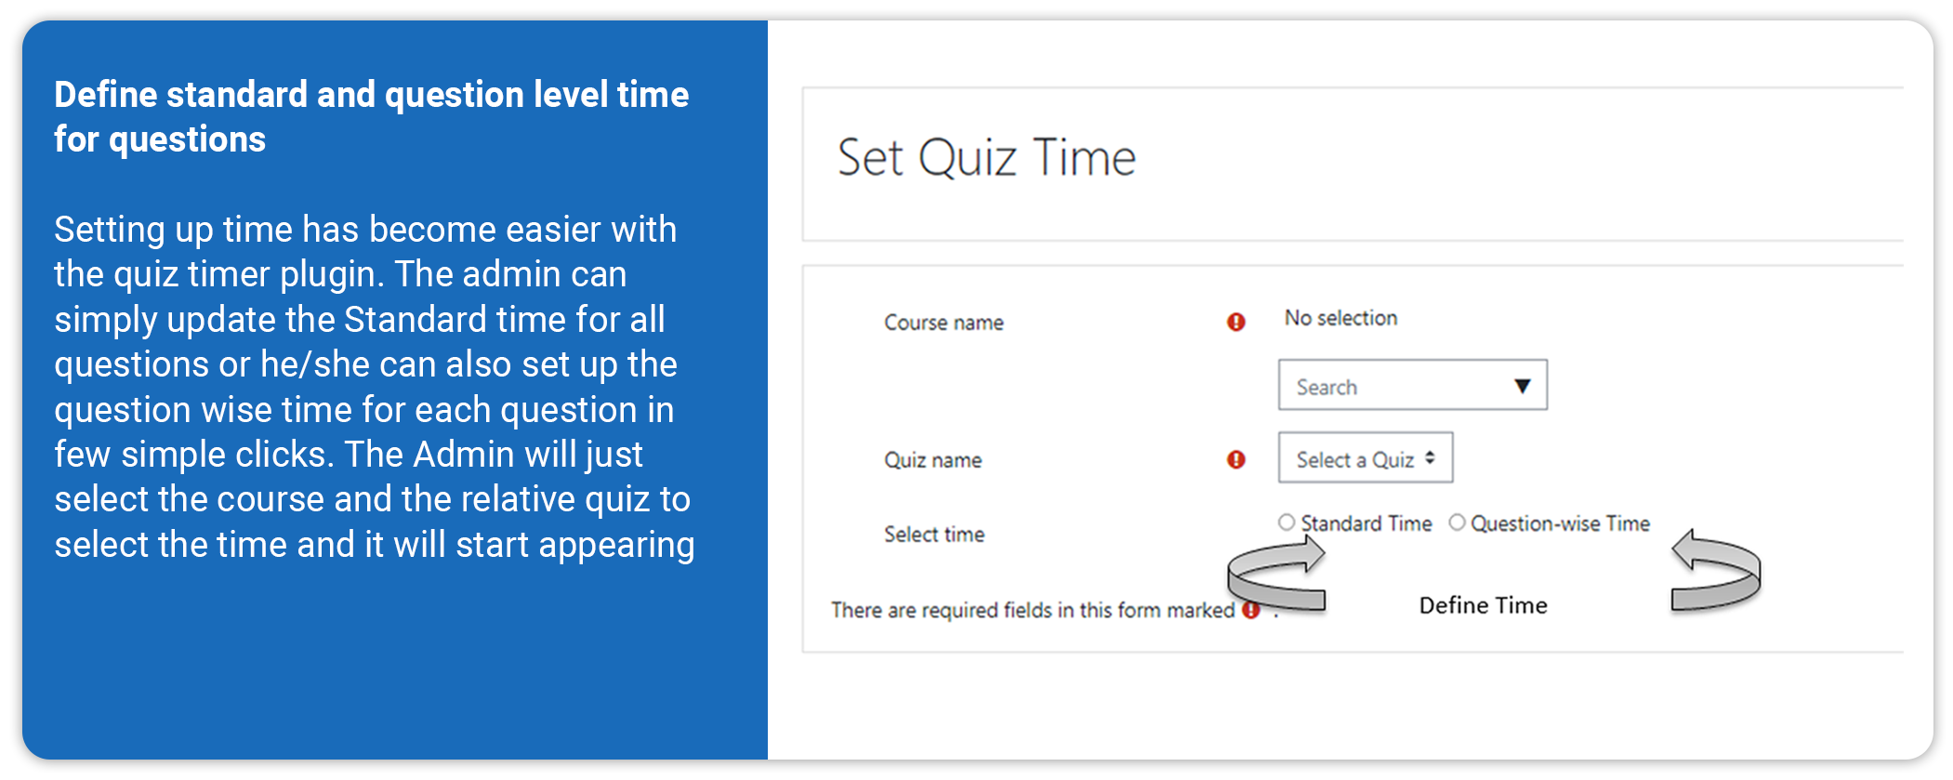Click the up-down arrows in Select a Quiz
Viewport: 1953px width, 780px height.
pos(1430,457)
